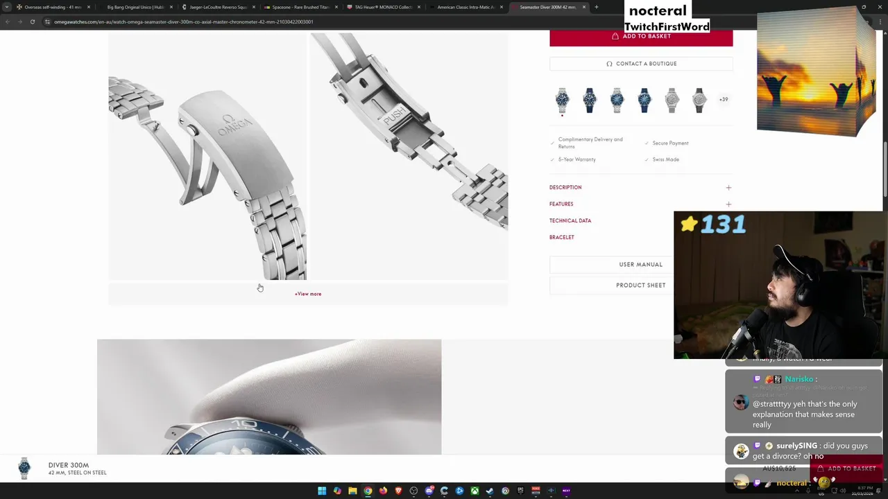Click the 5-Year Warranty text
This screenshot has width=888, height=499.
pos(577,159)
